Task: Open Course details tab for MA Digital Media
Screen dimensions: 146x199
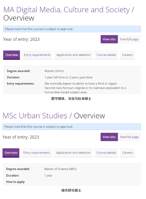Action: tap(106, 55)
